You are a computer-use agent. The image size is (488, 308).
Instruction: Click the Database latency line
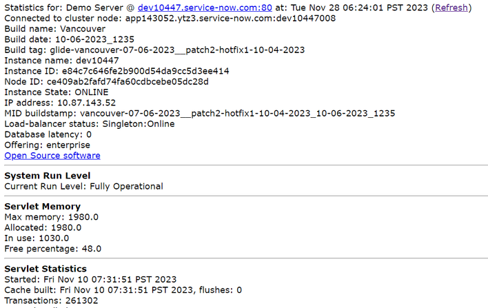pos(48,135)
